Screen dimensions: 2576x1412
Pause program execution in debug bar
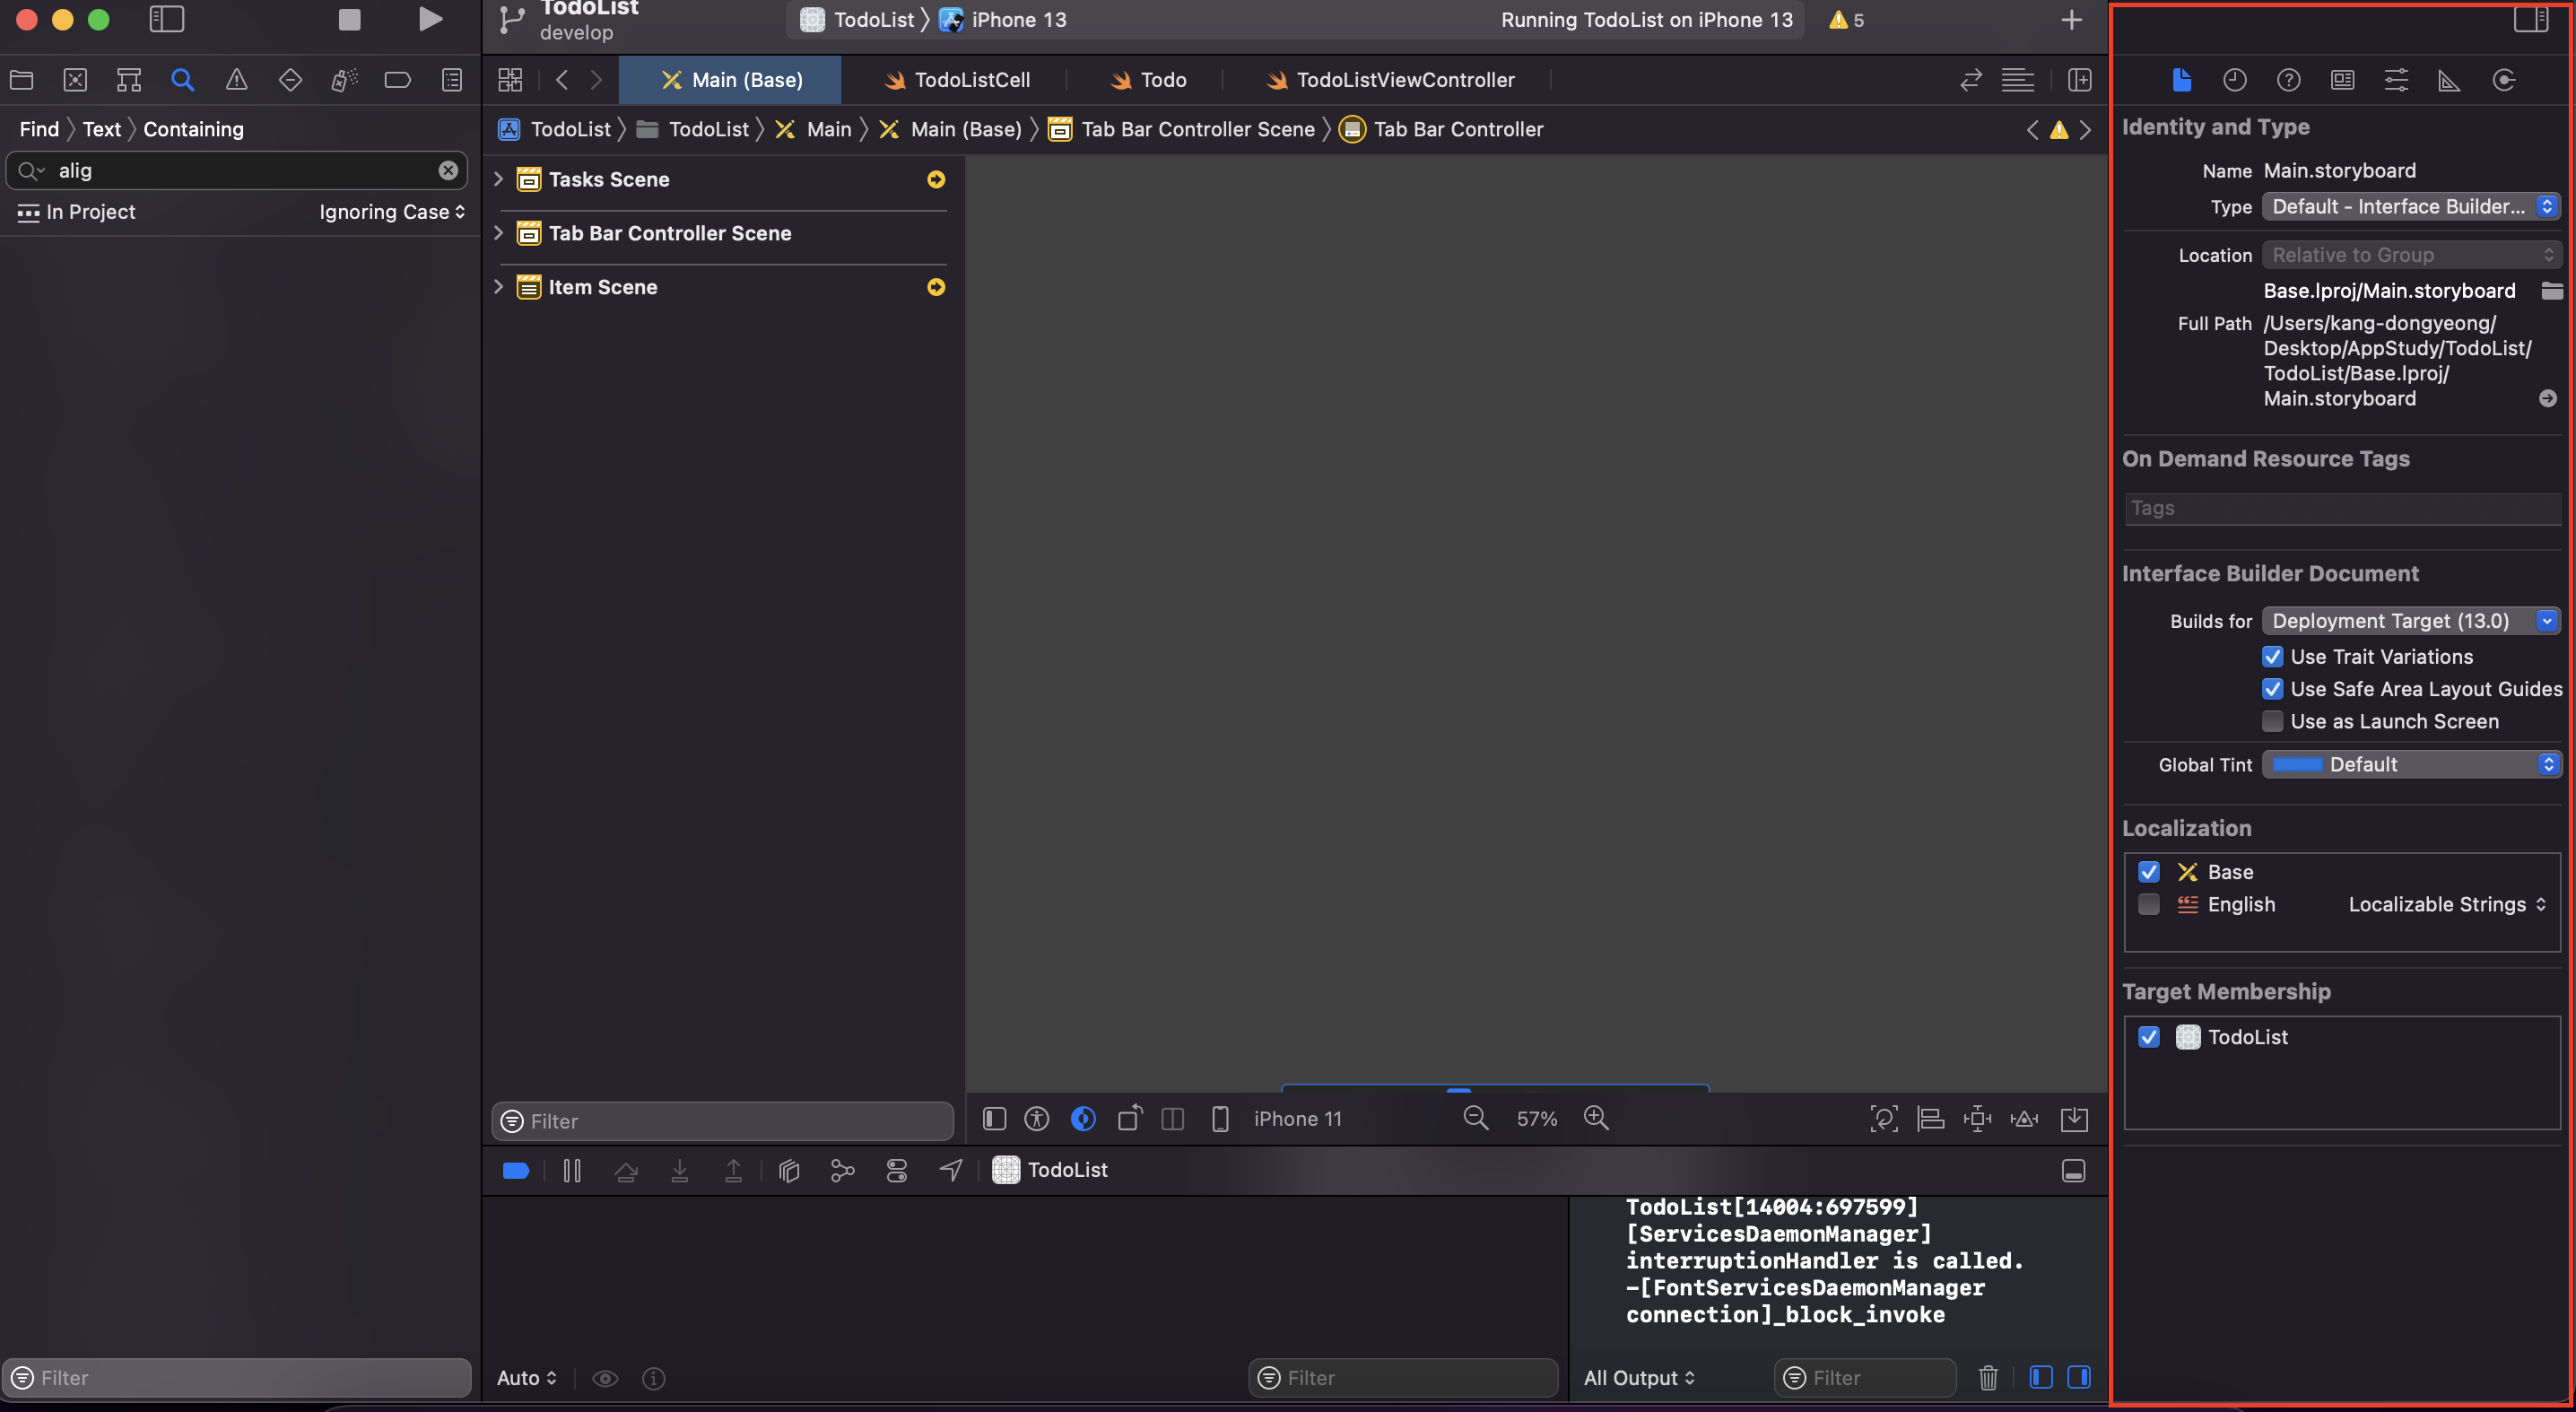coord(572,1170)
